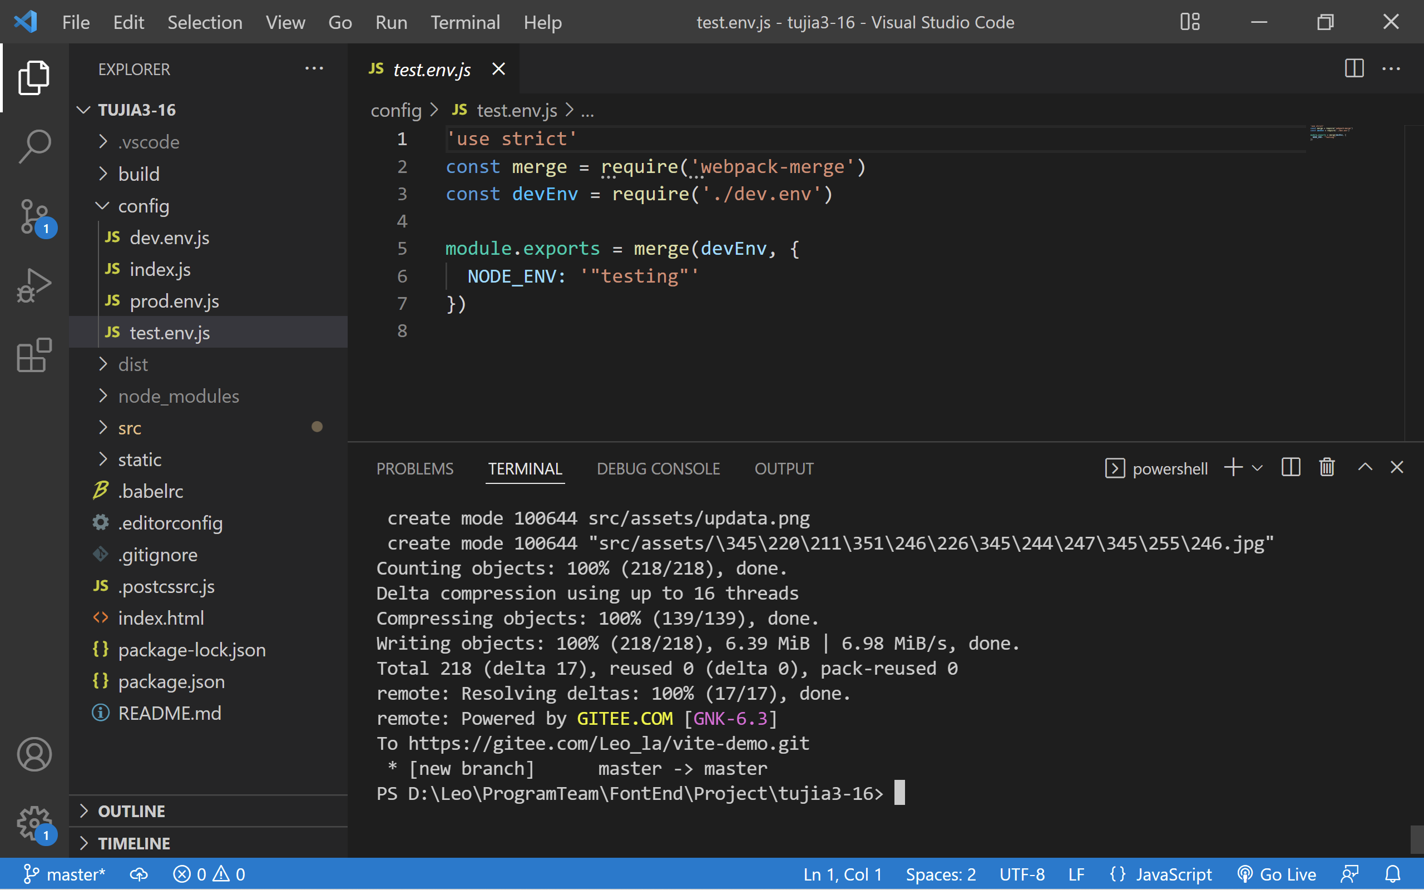Split the terminal panel
Image resolution: width=1424 pixels, height=890 pixels.
[x=1290, y=467]
